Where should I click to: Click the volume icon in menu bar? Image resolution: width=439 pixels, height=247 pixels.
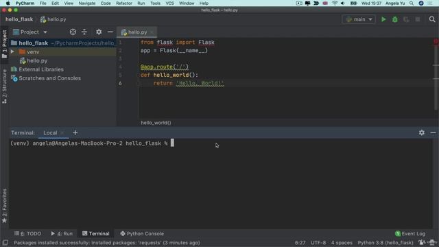(x=343, y=3)
